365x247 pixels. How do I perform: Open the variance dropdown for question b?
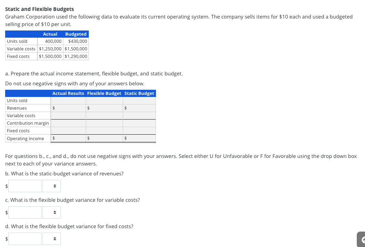(x=51, y=186)
